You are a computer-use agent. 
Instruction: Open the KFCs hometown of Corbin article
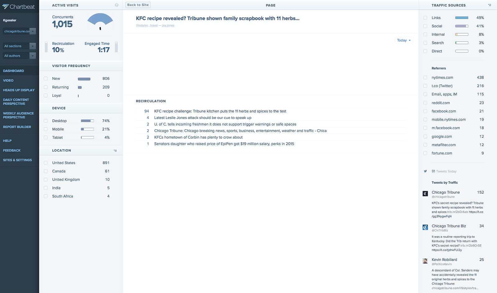(x=198, y=137)
